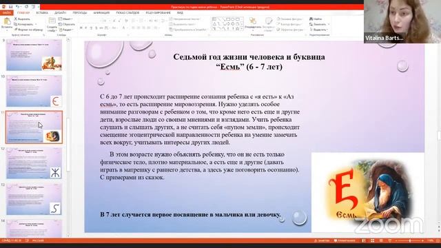Click the slide count indicator in status bar

[12, 240]
